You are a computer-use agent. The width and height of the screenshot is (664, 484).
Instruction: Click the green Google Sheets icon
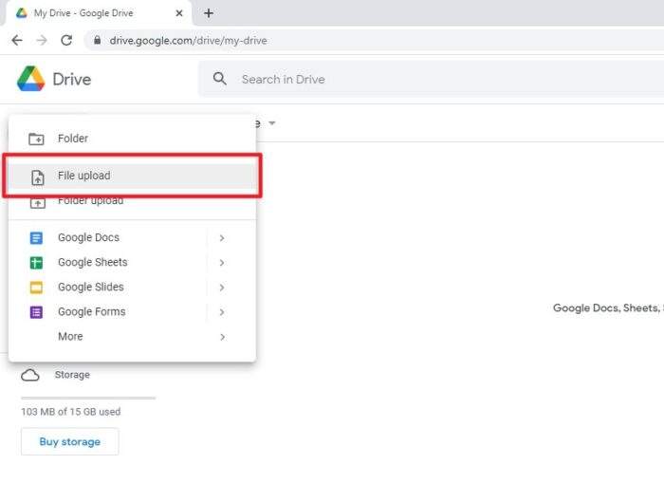click(36, 263)
